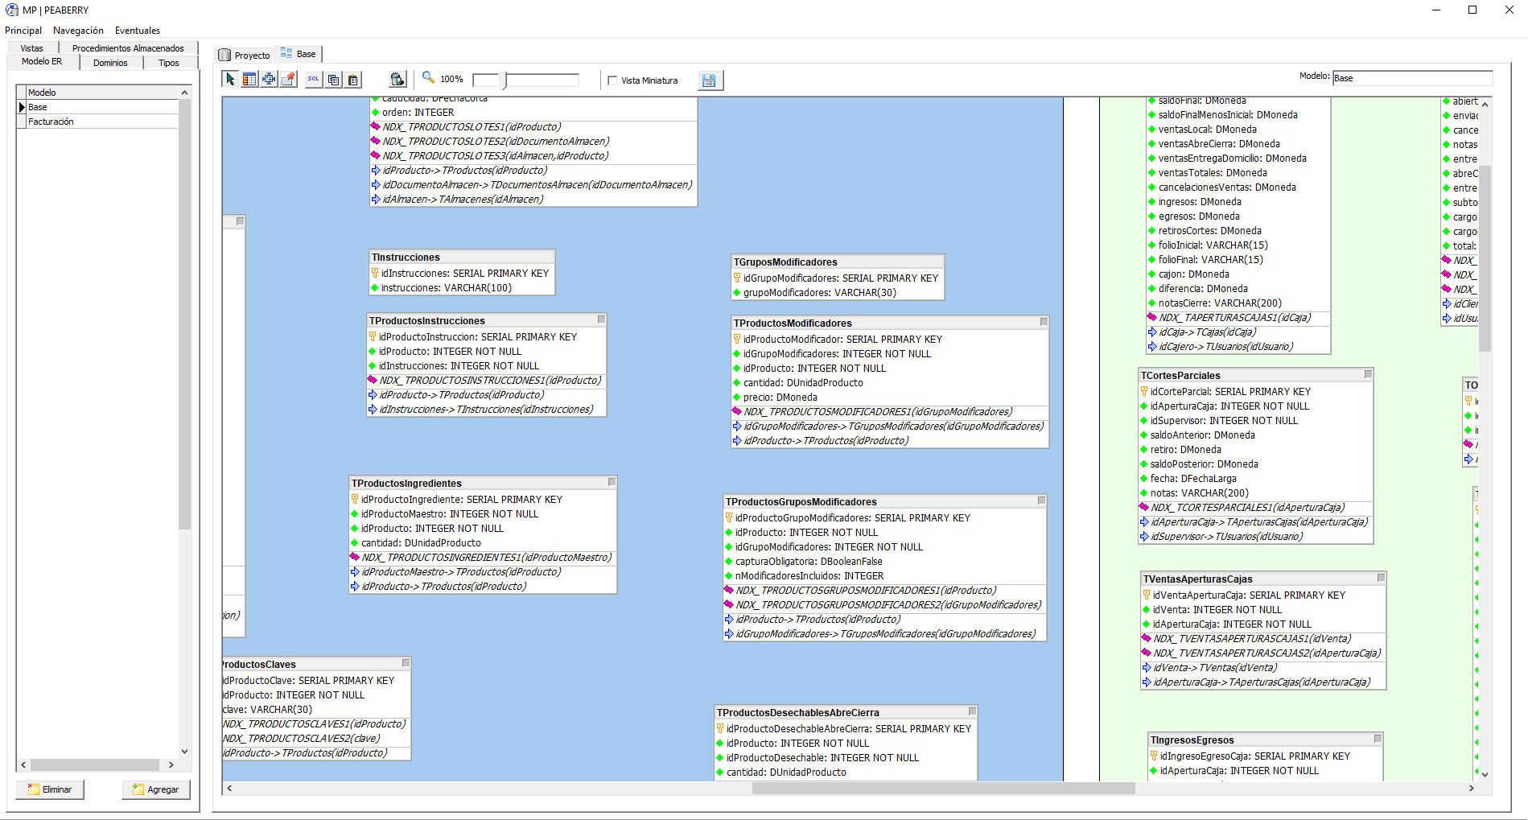This screenshot has width=1528, height=820.
Task: Click the Modelo column header
Action: coord(102,93)
